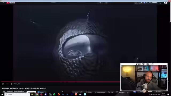Play the YouTube video
Viewport: 171px width, 96px height.
pyautogui.click(x=3, y=84)
